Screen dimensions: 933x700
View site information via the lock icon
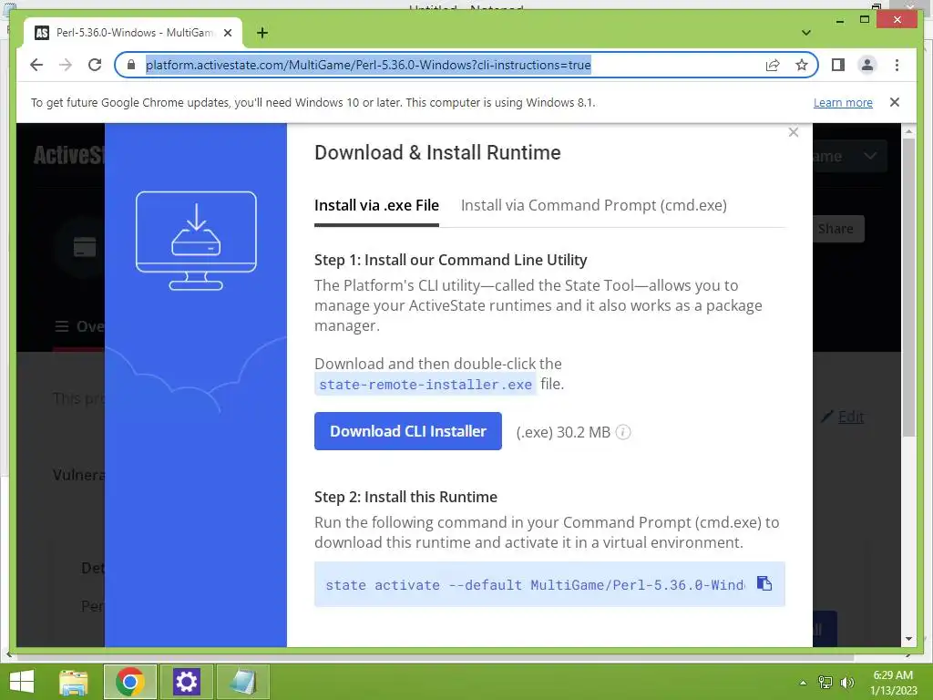(131, 65)
